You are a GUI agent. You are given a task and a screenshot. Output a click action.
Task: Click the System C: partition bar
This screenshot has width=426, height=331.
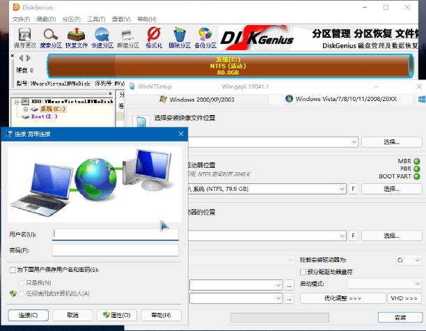230,66
